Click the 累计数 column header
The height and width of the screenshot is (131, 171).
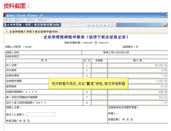pos(138,61)
